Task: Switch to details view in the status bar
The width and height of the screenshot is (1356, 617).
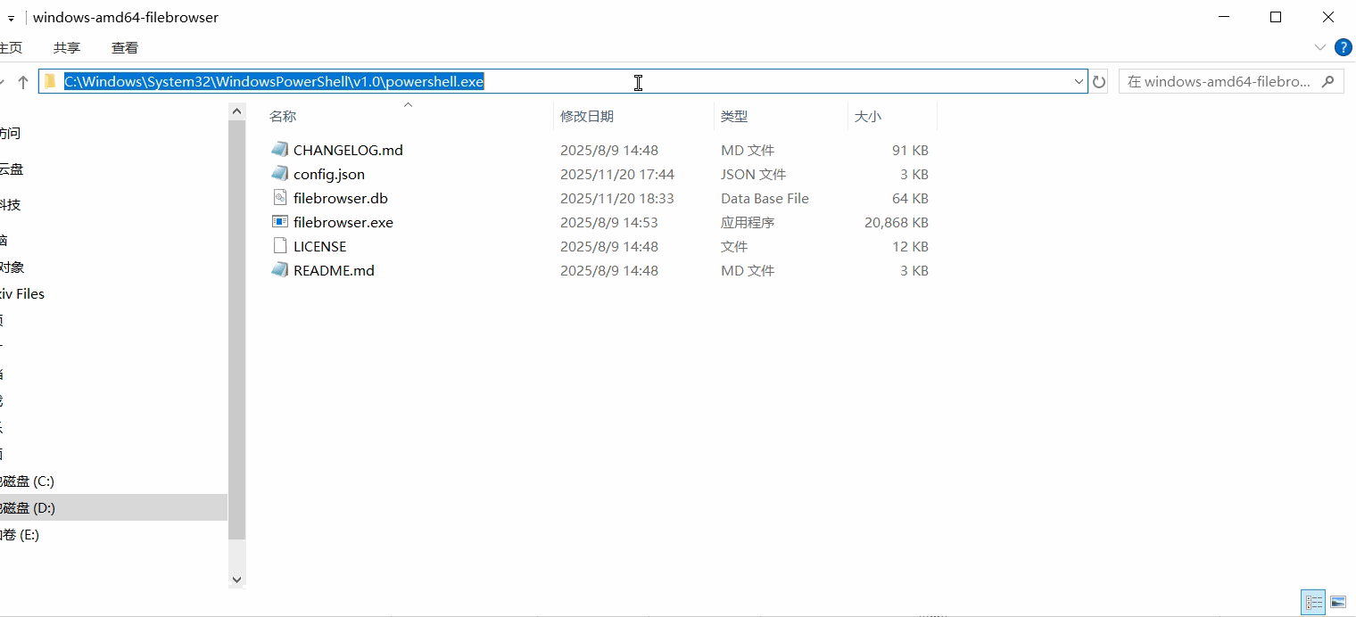Action: tap(1313, 602)
